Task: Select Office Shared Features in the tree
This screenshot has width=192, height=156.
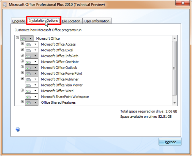Action: coord(58,102)
